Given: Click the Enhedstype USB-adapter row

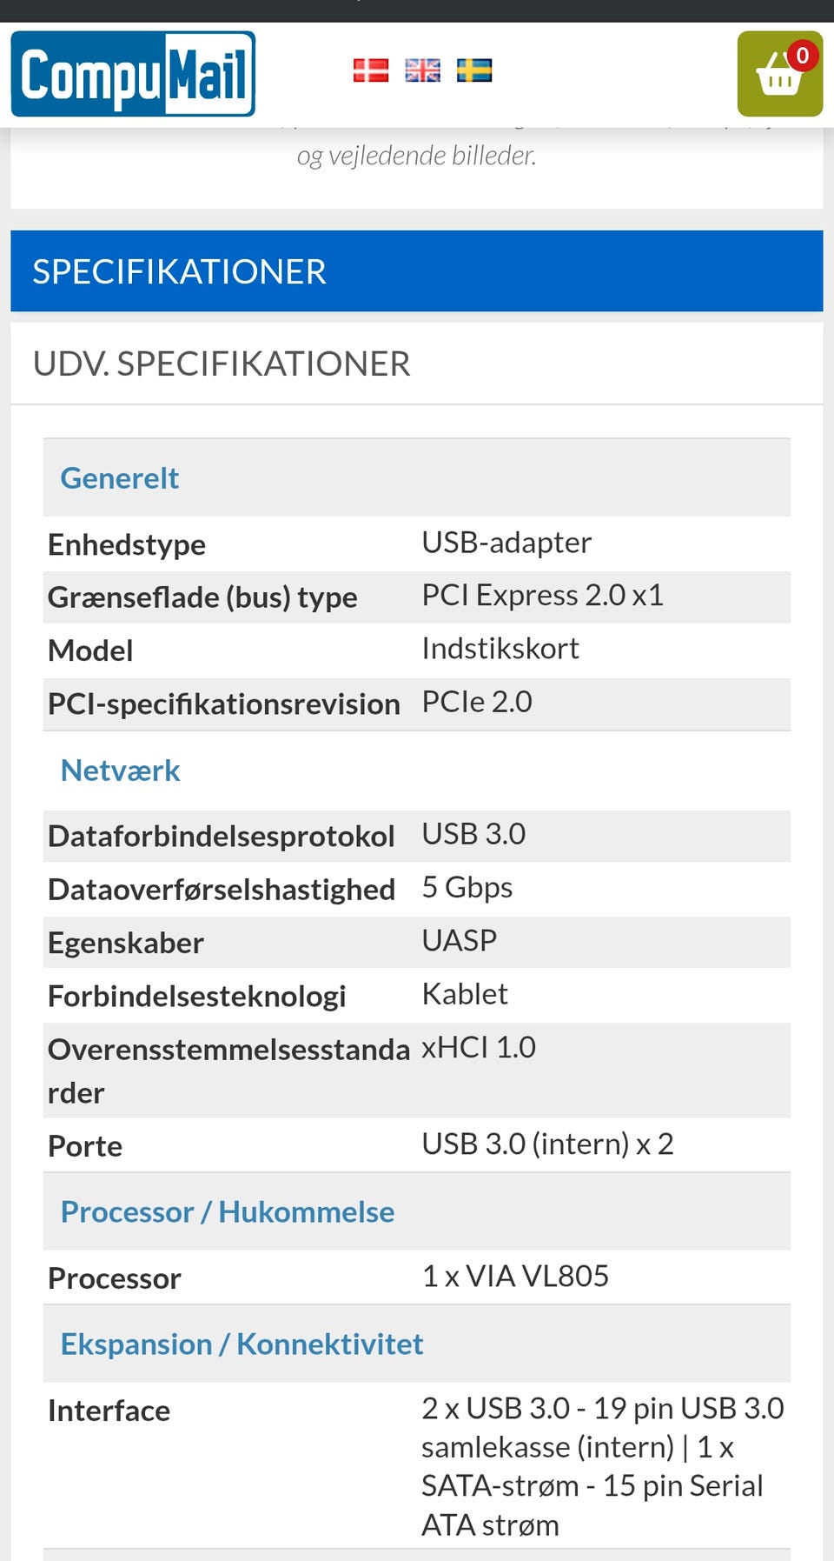Looking at the screenshot, I should [x=416, y=544].
